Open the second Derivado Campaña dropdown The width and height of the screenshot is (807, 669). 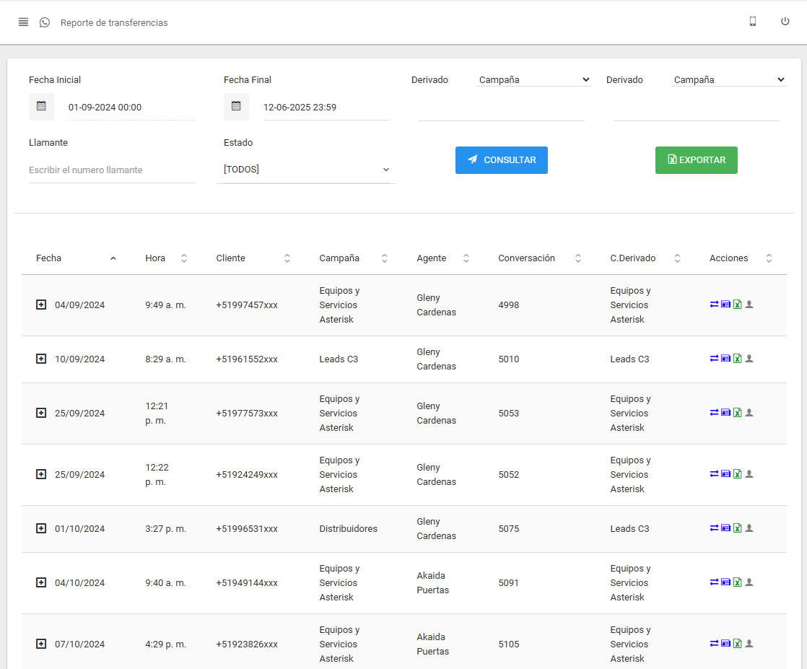tap(729, 80)
